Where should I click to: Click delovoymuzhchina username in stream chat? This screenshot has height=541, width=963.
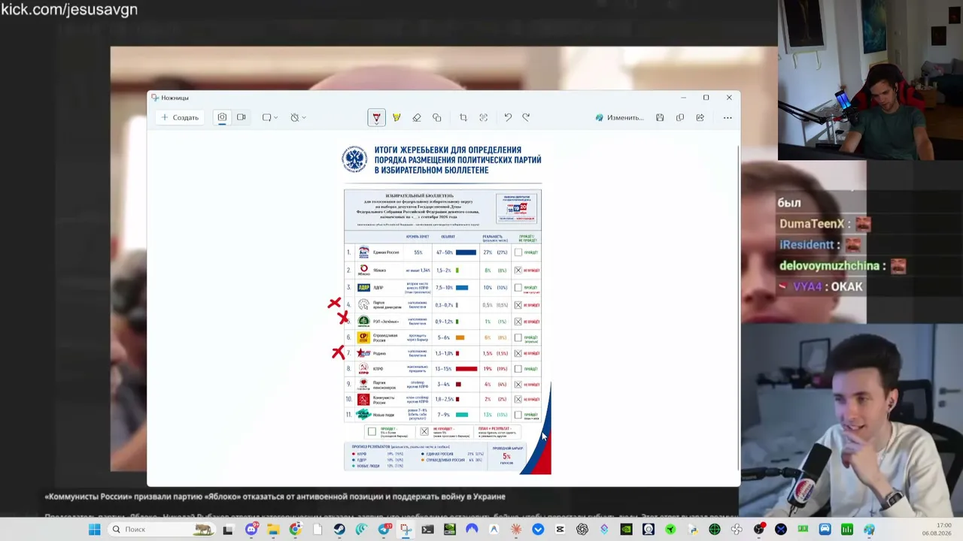(829, 266)
